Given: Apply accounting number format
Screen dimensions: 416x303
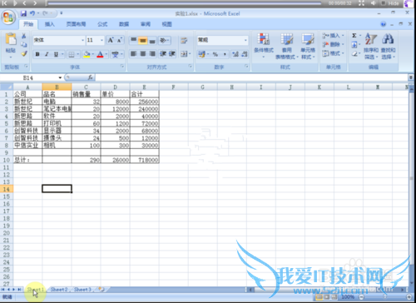Looking at the screenshot, I should click(x=201, y=54).
